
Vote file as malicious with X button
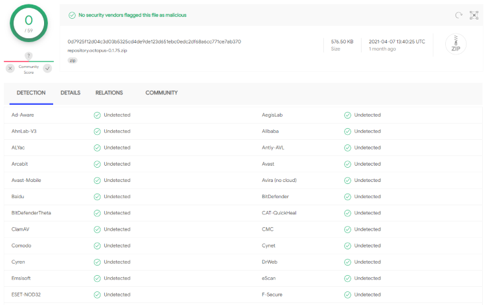[10, 68]
